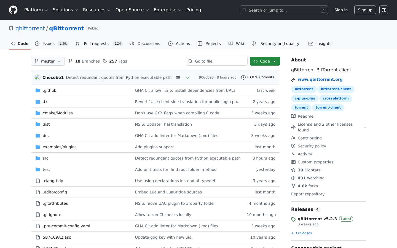The height and width of the screenshot is (248, 397).
Task: Click the Chocobo1 author avatar
Action: [x=37, y=77]
